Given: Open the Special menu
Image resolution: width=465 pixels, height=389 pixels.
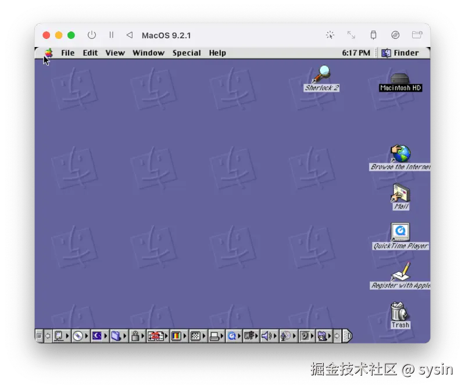Looking at the screenshot, I should coord(187,53).
